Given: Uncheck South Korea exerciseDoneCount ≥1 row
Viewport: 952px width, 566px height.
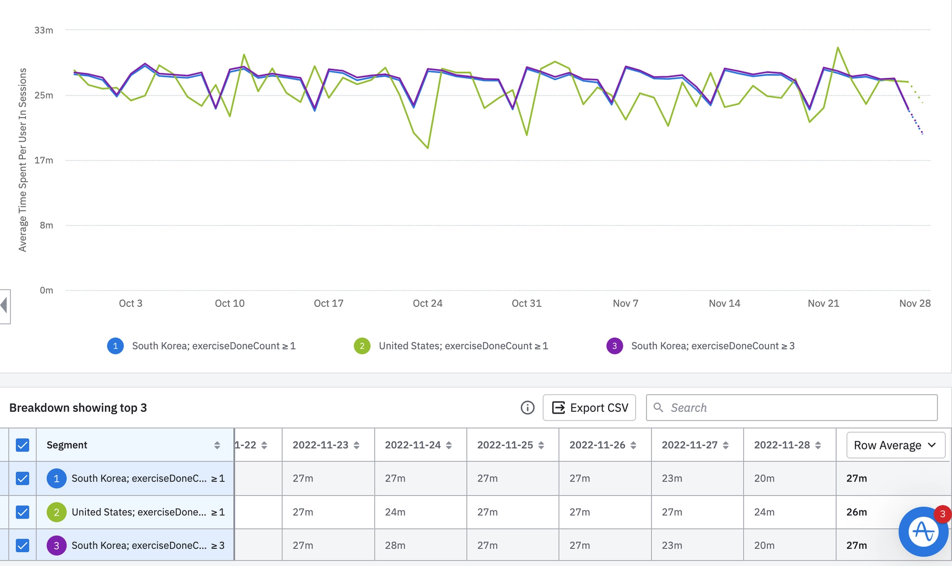Looking at the screenshot, I should [22, 478].
